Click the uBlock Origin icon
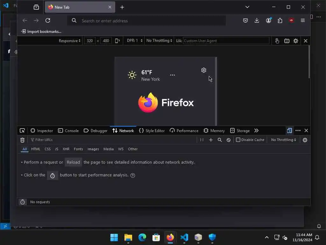 (x=291, y=20)
